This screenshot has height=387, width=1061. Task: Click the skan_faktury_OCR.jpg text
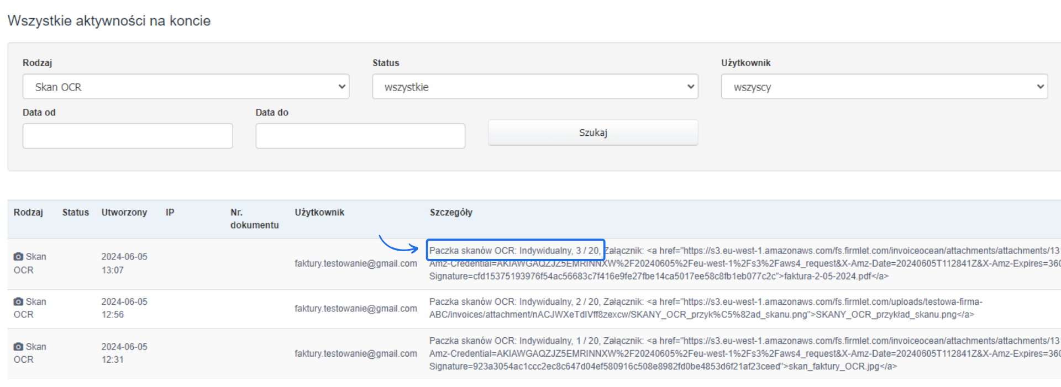pos(834,367)
